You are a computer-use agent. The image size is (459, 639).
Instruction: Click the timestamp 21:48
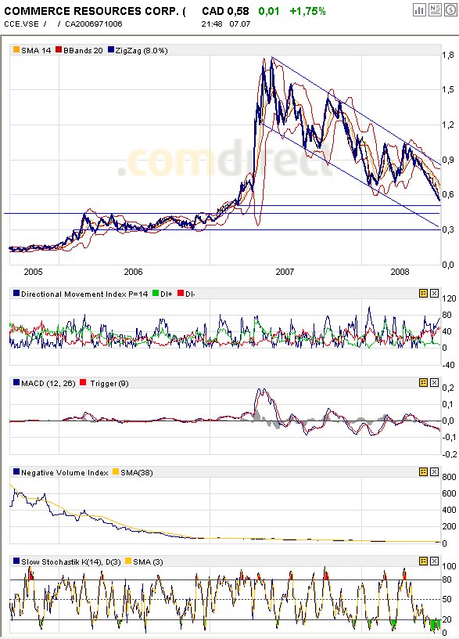(x=212, y=24)
